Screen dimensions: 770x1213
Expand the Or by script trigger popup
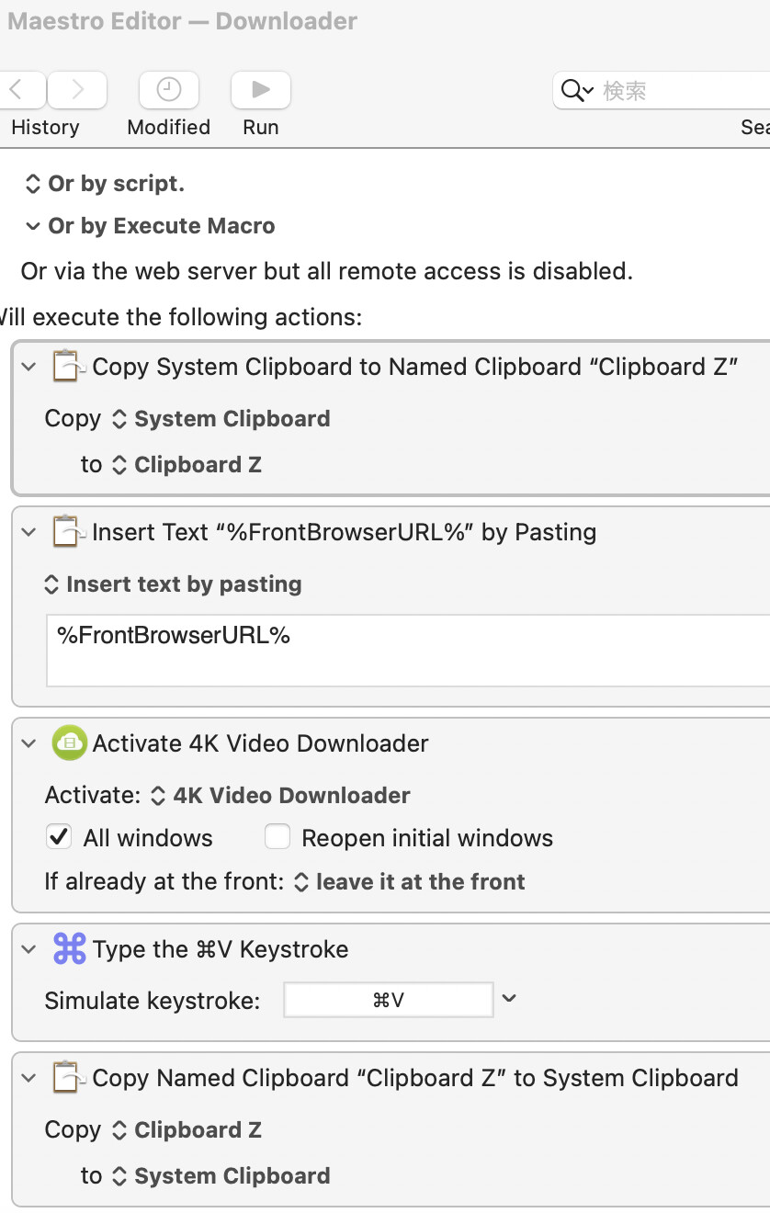tap(104, 184)
